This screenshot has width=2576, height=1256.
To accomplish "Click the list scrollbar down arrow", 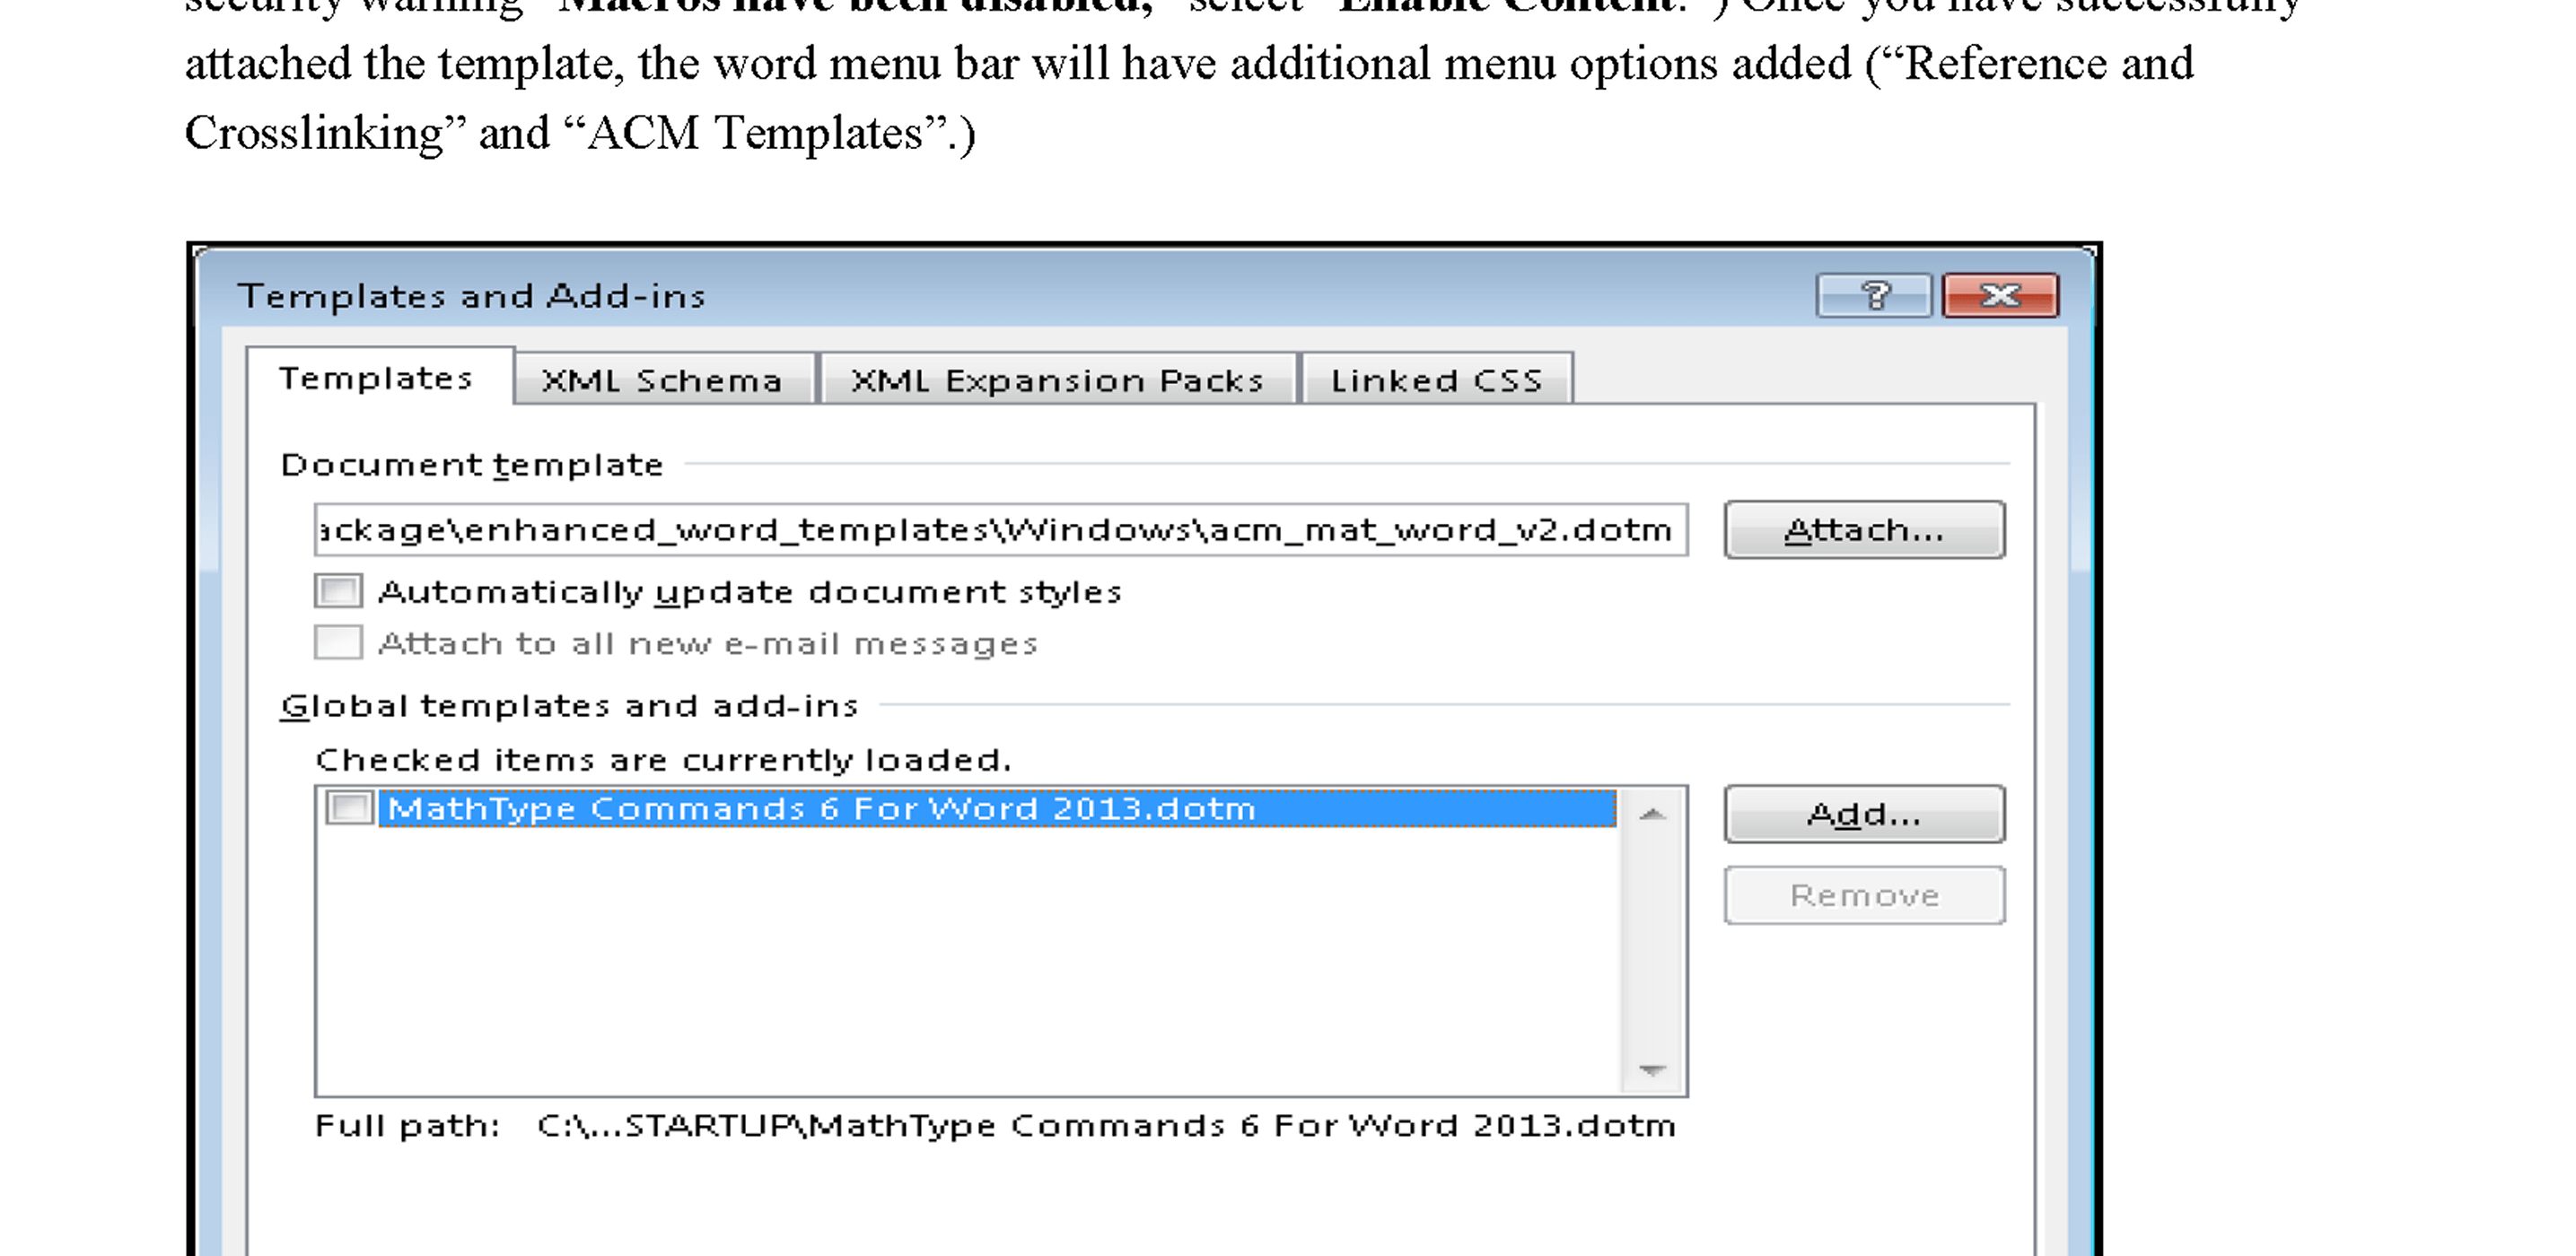I will click(1652, 1070).
